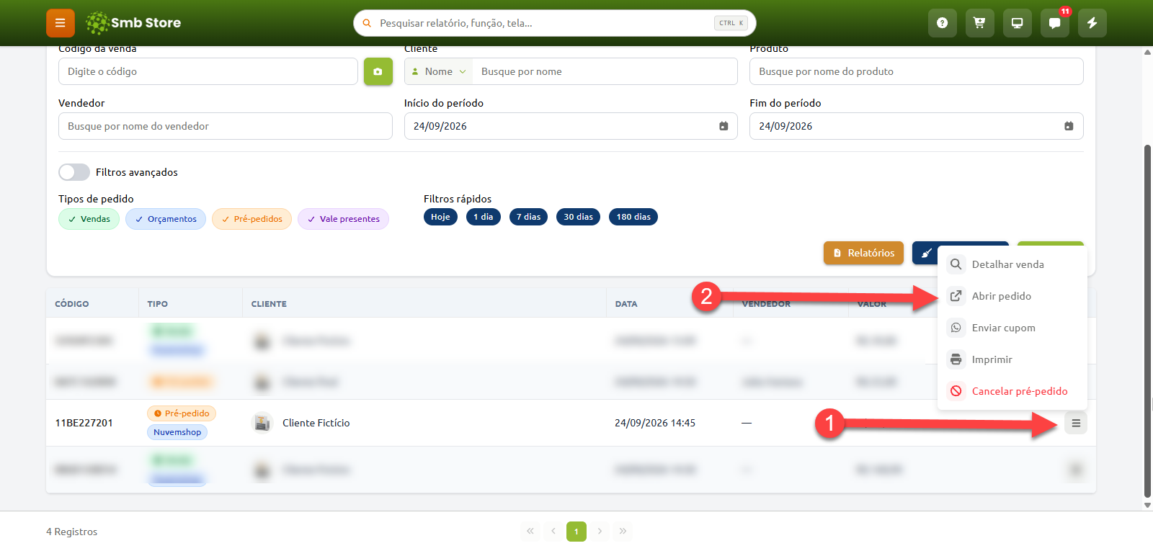Screen dimensions: 1153x551
Task: Click the Relatórios button
Action: pyautogui.click(x=863, y=253)
